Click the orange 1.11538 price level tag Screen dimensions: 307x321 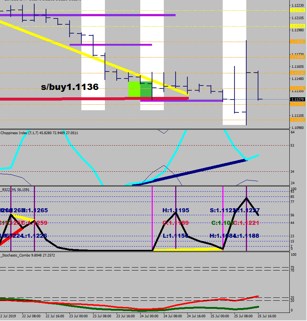click(x=297, y=73)
